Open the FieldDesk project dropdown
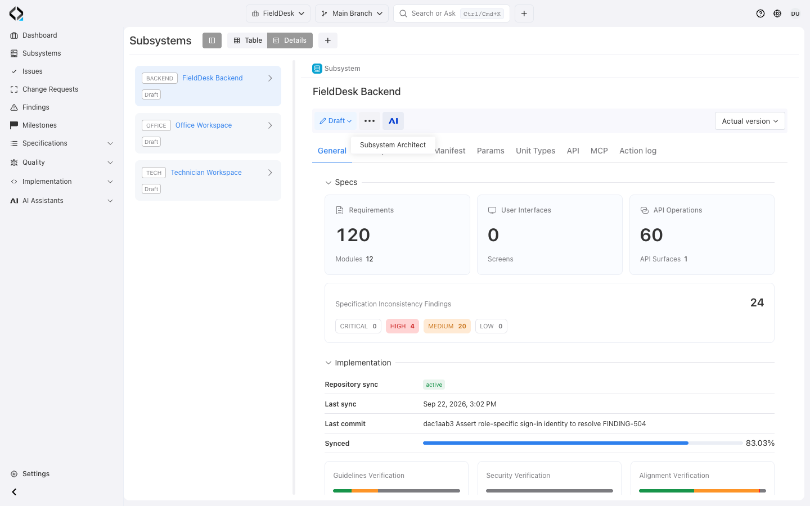The width and height of the screenshot is (810, 506). (278, 13)
